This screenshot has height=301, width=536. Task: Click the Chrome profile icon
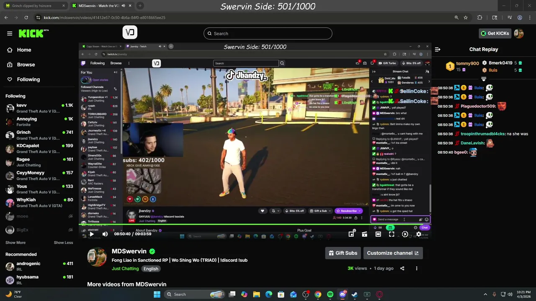tap(520, 18)
